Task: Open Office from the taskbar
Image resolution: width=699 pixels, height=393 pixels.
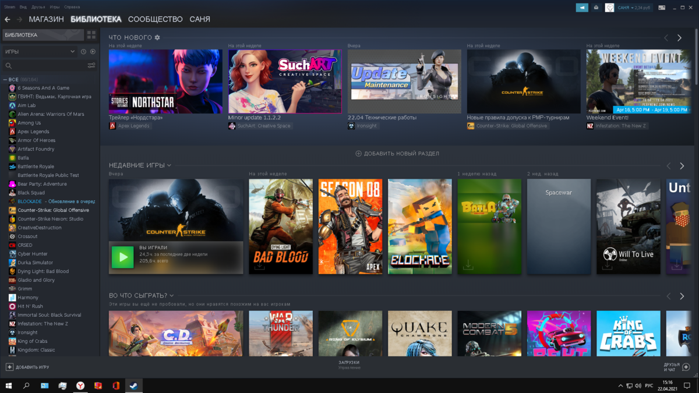Action: click(x=116, y=385)
